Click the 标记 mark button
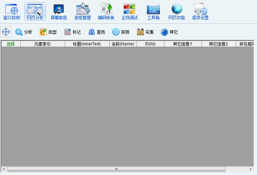Image resolution: width=257 pixels, height=175 pixels. click(72, 32)
